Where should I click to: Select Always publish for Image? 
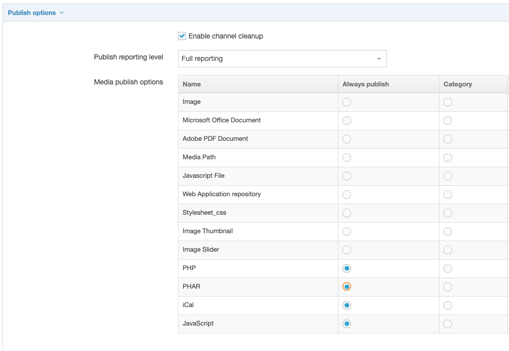tap(346, 102)
